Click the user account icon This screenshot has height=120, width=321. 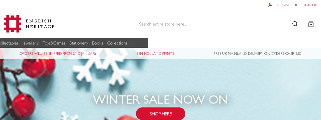270,5
